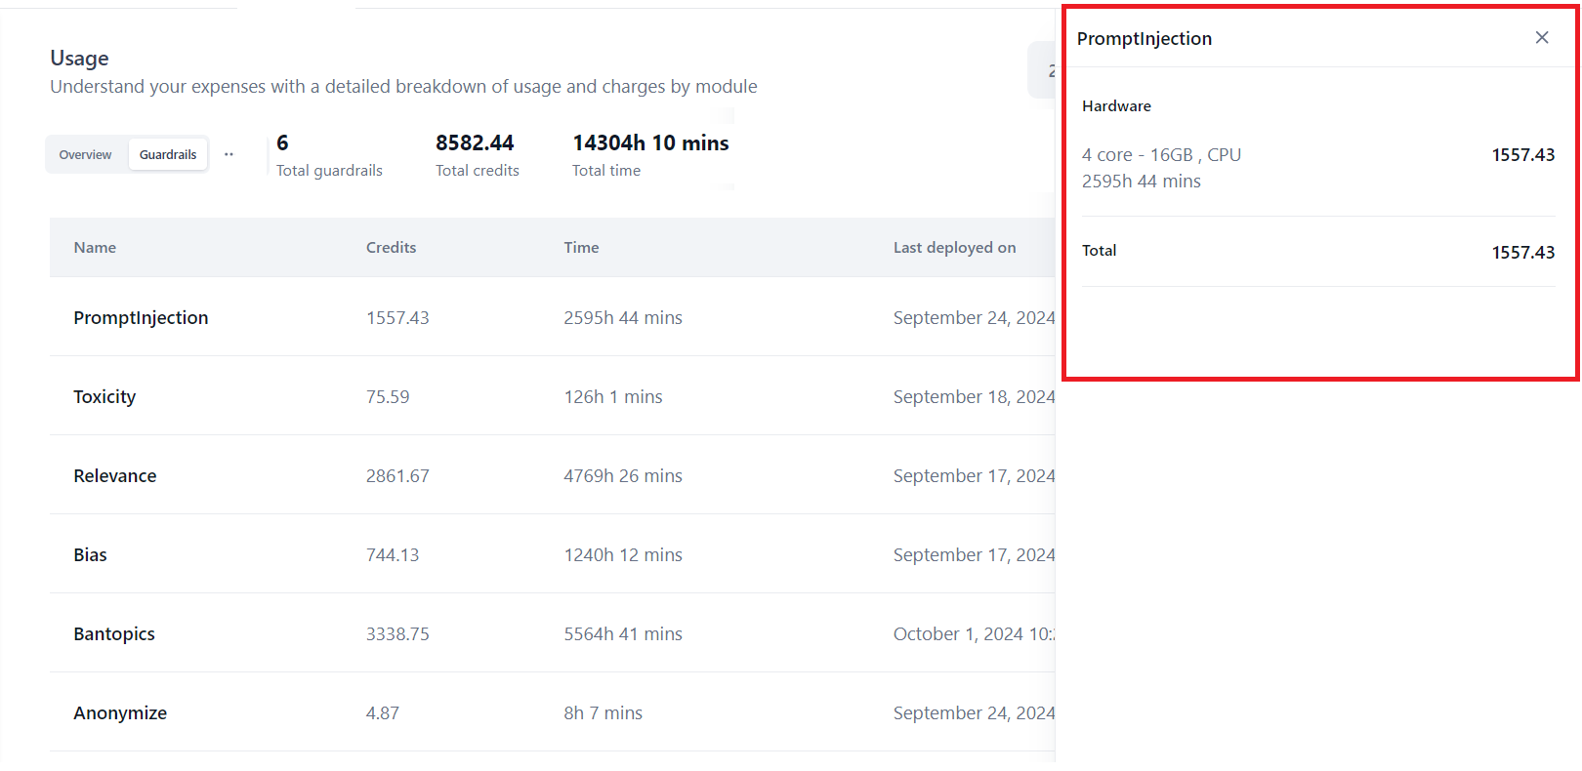Click the Time column header
Screen dimensions: 1582x771
[581, 248]
